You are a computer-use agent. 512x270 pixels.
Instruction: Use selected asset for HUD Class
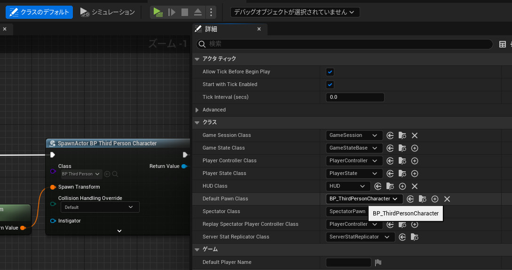tap(378, 186)
